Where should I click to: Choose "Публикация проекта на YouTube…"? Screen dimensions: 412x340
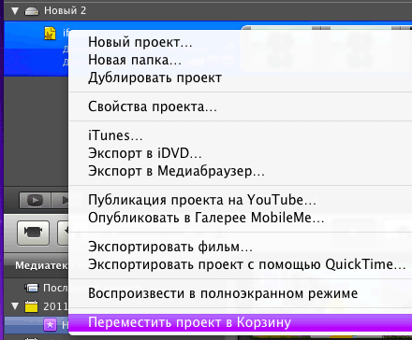(240, 200)
